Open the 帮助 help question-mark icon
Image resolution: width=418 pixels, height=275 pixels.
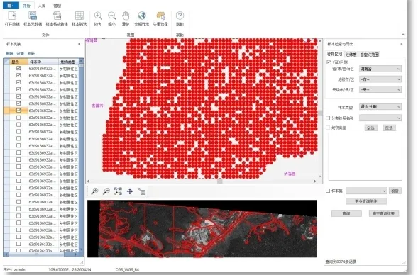coord(180,16)
